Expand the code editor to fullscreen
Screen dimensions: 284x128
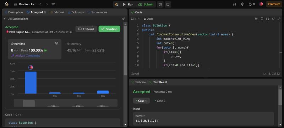(279, 19)
